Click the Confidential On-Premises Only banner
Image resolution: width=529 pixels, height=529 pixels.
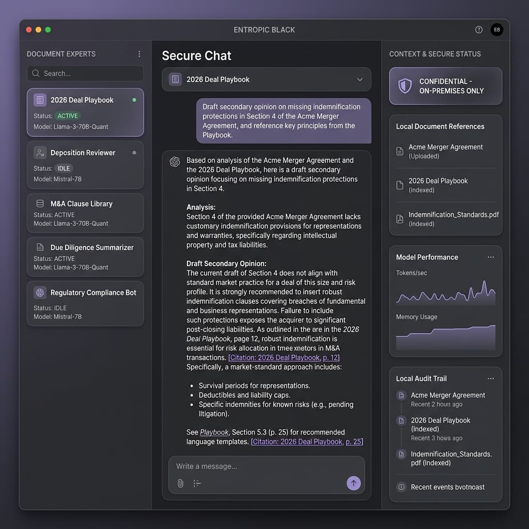point(445,86)
